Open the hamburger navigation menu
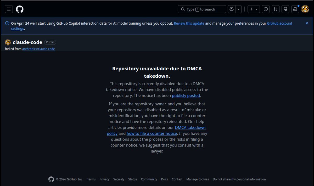Screen dimensions: 314x186 [x=9, y=9]
